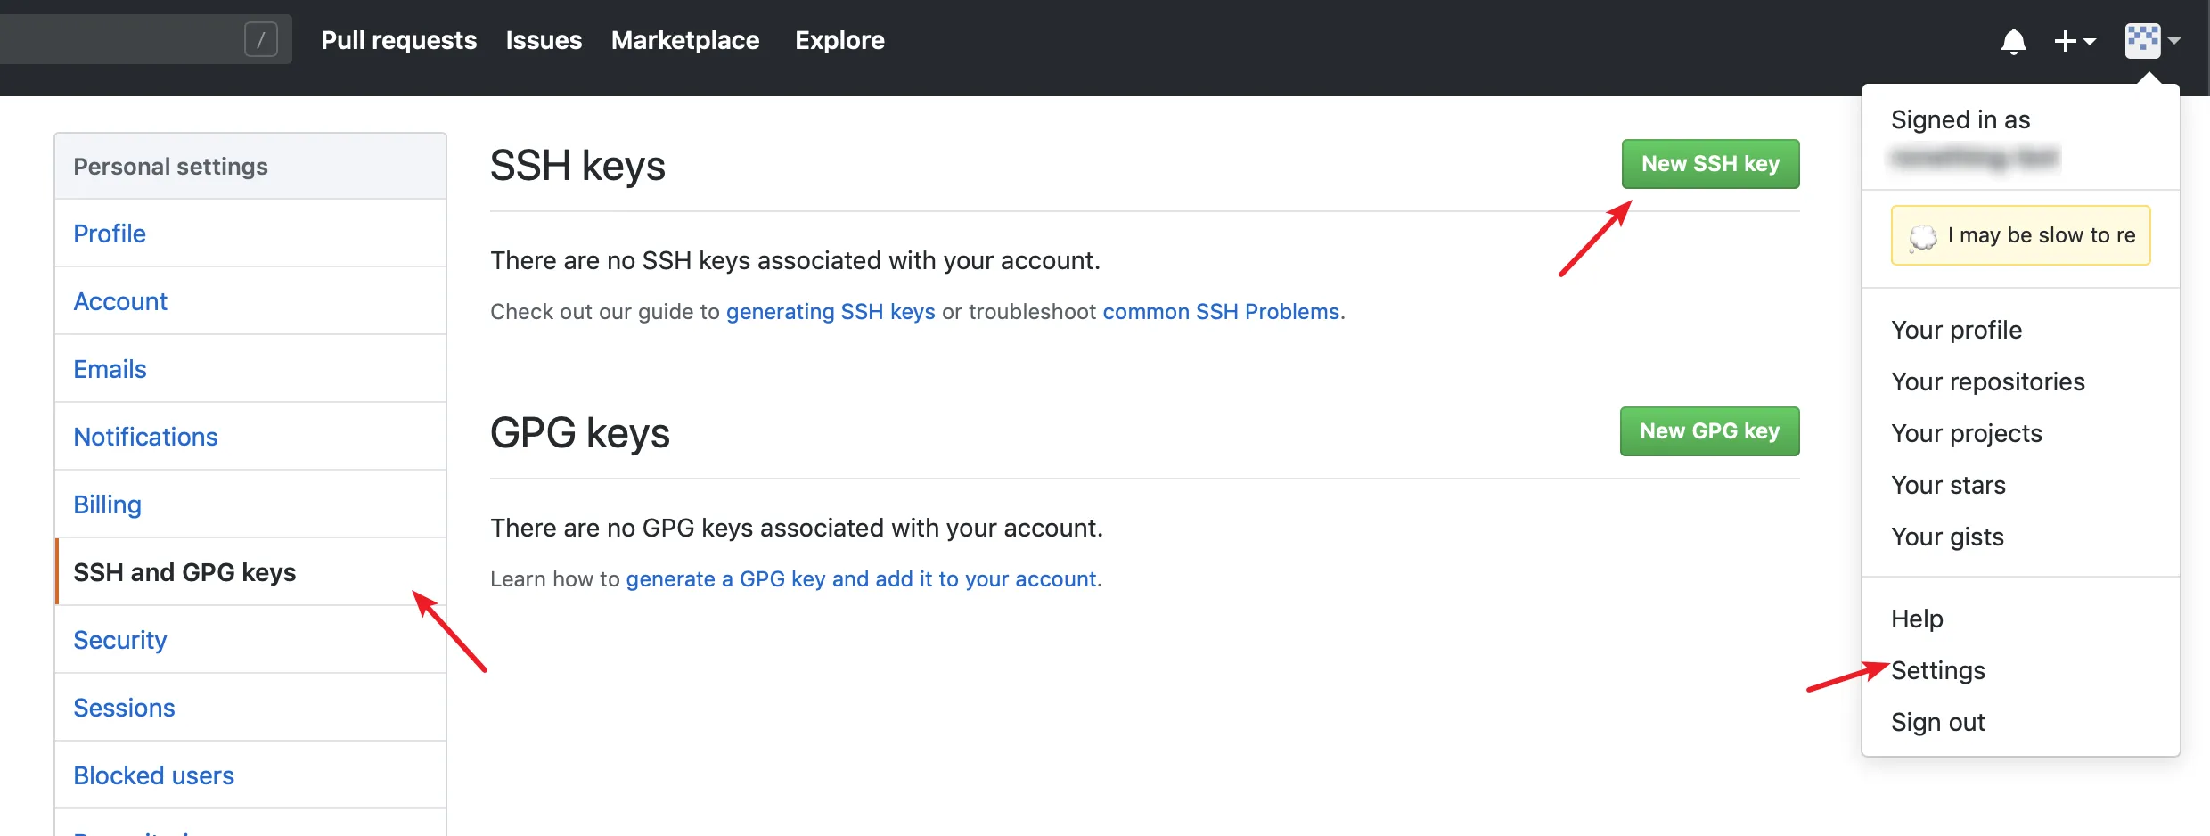The width and height of the screenshot is (2210, 836).
Task: Select Emails in the settings sidebar
Action: (250, 369)
